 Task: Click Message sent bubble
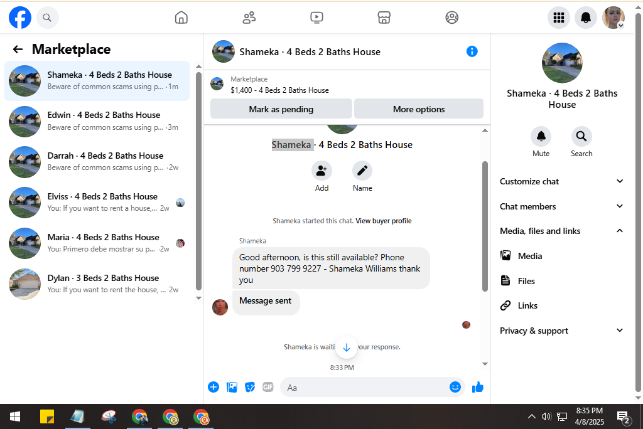click(x=266, y=303)
